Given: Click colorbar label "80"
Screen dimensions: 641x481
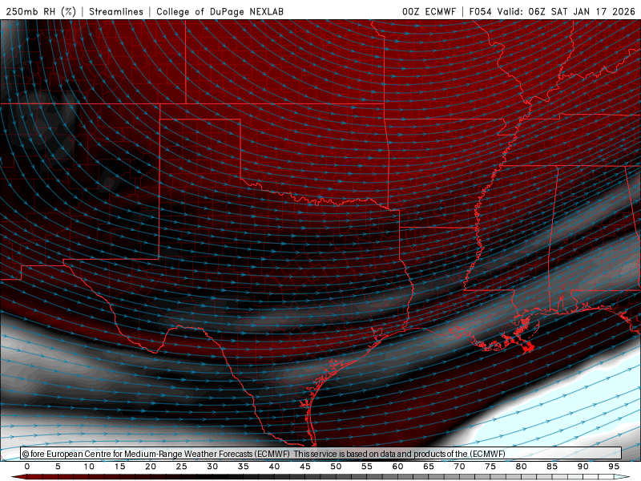Looking at the screenshot, I should (522, 467).
